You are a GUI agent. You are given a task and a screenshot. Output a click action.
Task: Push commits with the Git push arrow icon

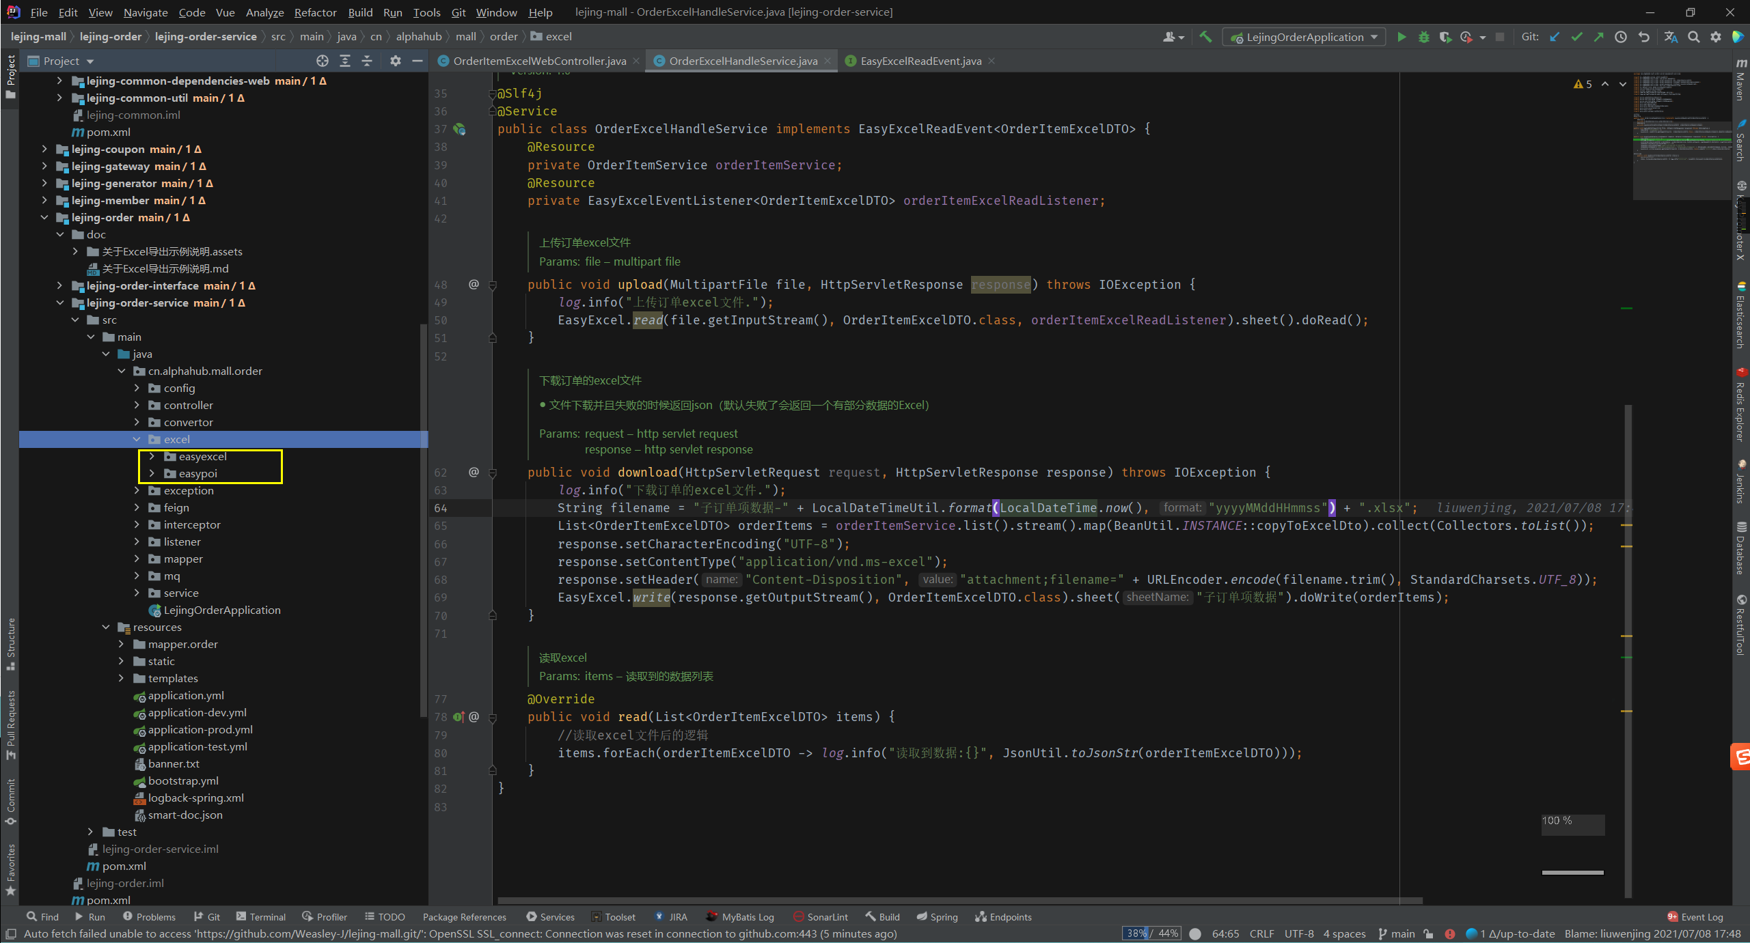tap(1598, 37)
